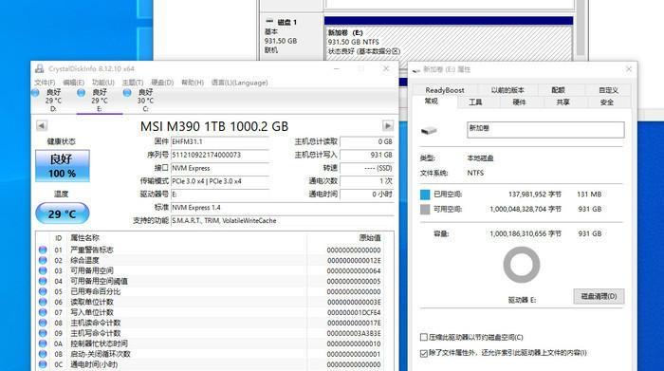The image size is (664, 371).
Task: Click status orb for attribute 02 综合温度
Action: tap(43, 260)
